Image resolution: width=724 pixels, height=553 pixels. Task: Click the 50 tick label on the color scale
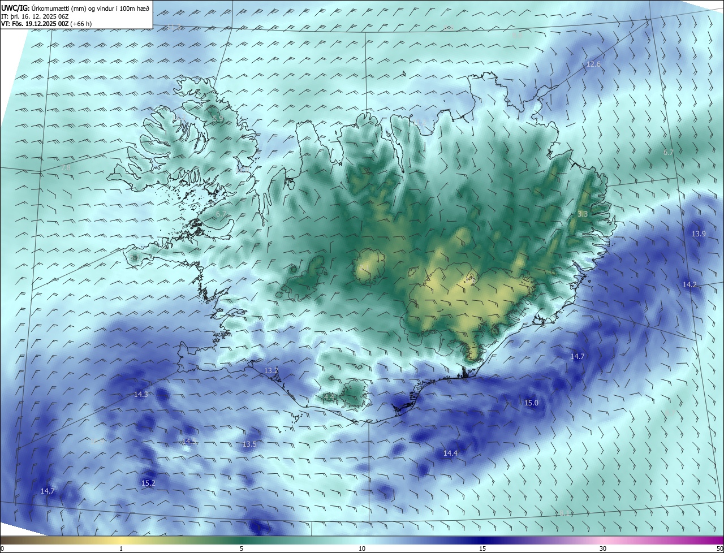[719, 548]
